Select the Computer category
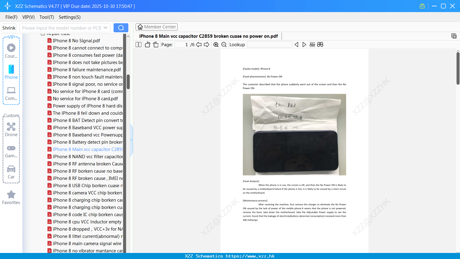 (x=11, y=93)
